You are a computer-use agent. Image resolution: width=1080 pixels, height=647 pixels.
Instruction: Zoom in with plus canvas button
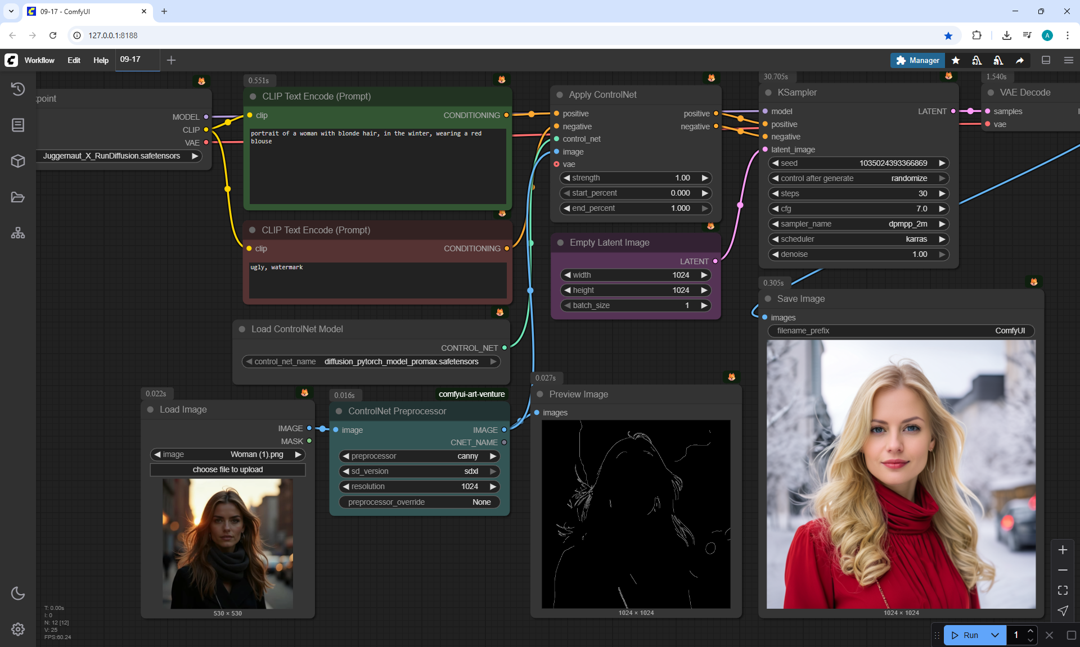[1063, 550]
